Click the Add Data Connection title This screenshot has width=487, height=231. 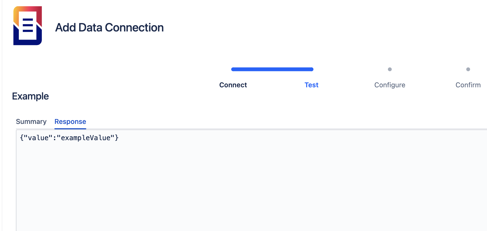coord(109,28)
